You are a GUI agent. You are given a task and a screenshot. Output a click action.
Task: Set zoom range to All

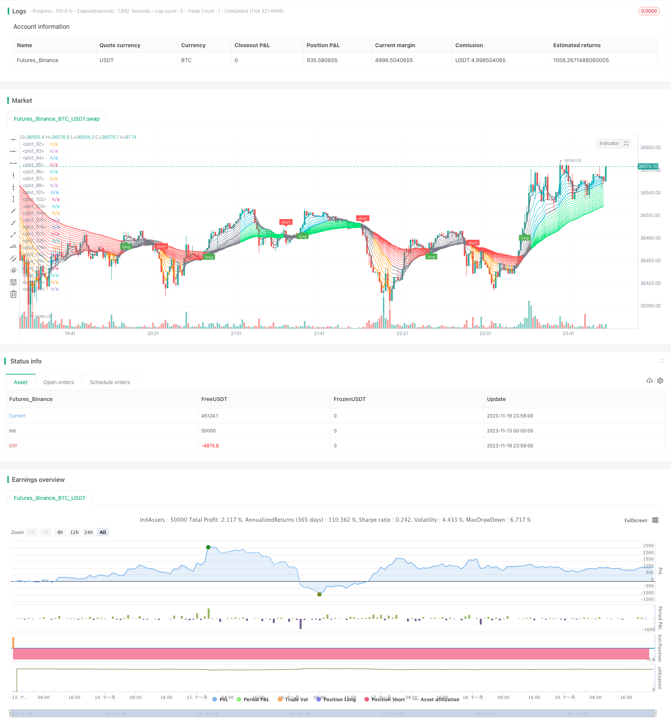(x=103, y=532)
